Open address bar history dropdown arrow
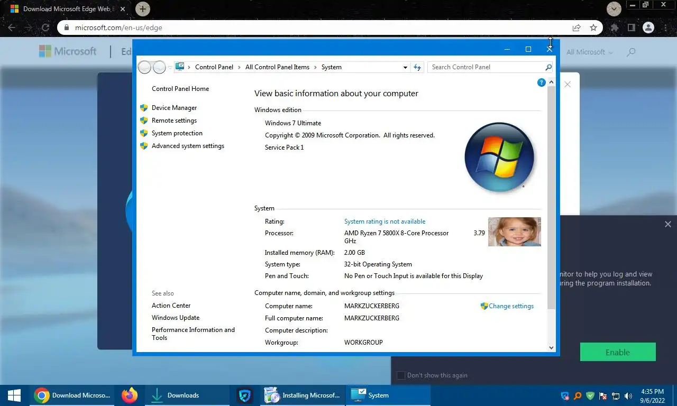677x406 pixels. click(x=405, y=67)
